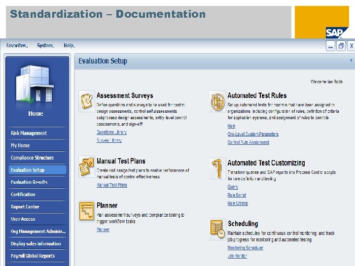Open Control Rule Assignment link

[x=248, y=142]
